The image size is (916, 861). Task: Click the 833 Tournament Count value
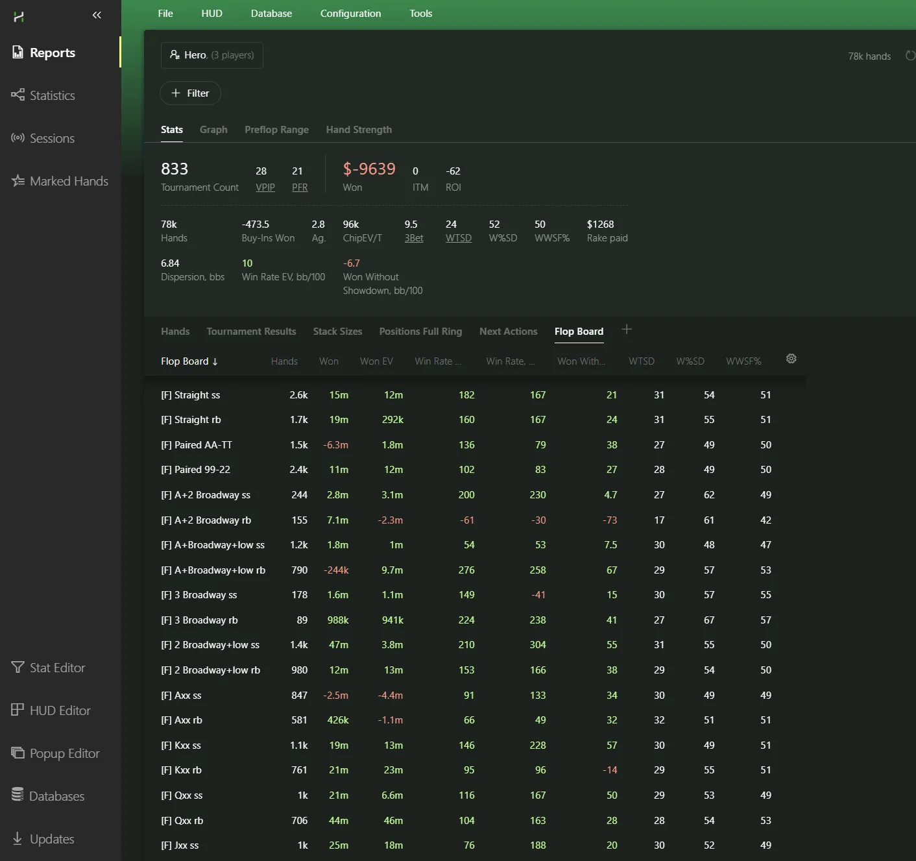(175, 169)
